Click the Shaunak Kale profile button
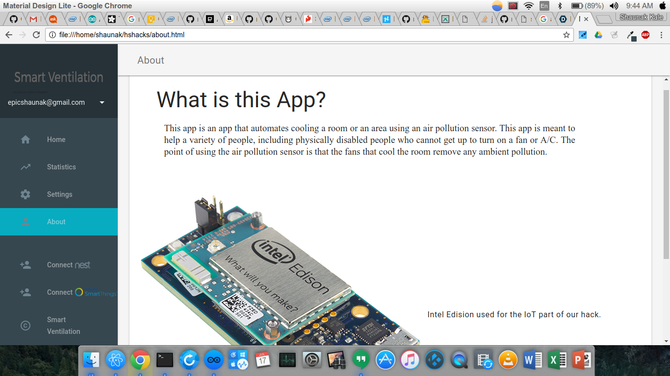670x376 pixels. click(641, 18)
